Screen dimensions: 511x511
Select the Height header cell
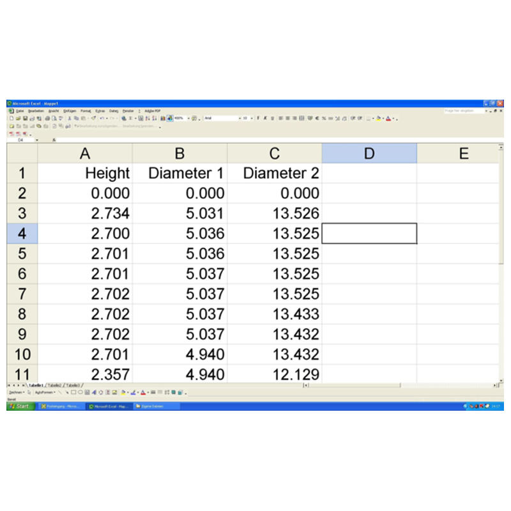85,173
